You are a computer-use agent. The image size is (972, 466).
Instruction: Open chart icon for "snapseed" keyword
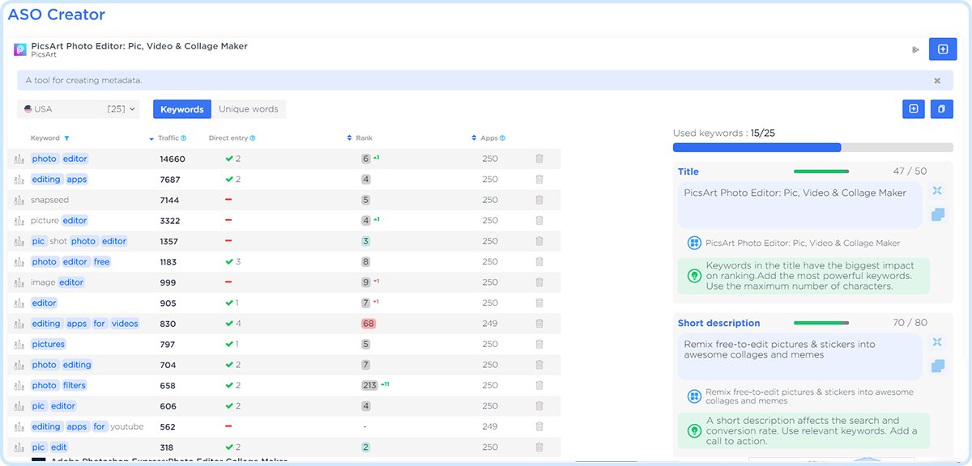pos(19,200)
